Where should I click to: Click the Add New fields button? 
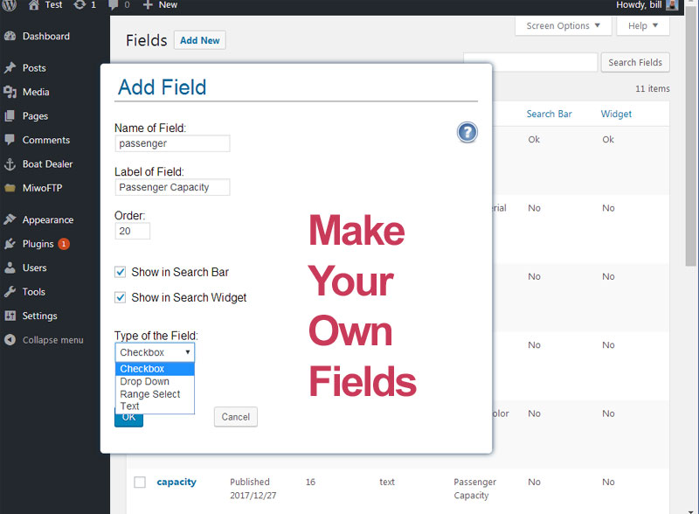[x=200, y=40]
